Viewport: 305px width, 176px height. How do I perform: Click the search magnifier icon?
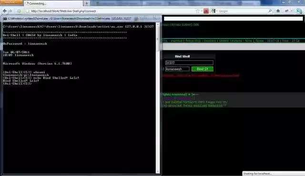tap(270, 11)
